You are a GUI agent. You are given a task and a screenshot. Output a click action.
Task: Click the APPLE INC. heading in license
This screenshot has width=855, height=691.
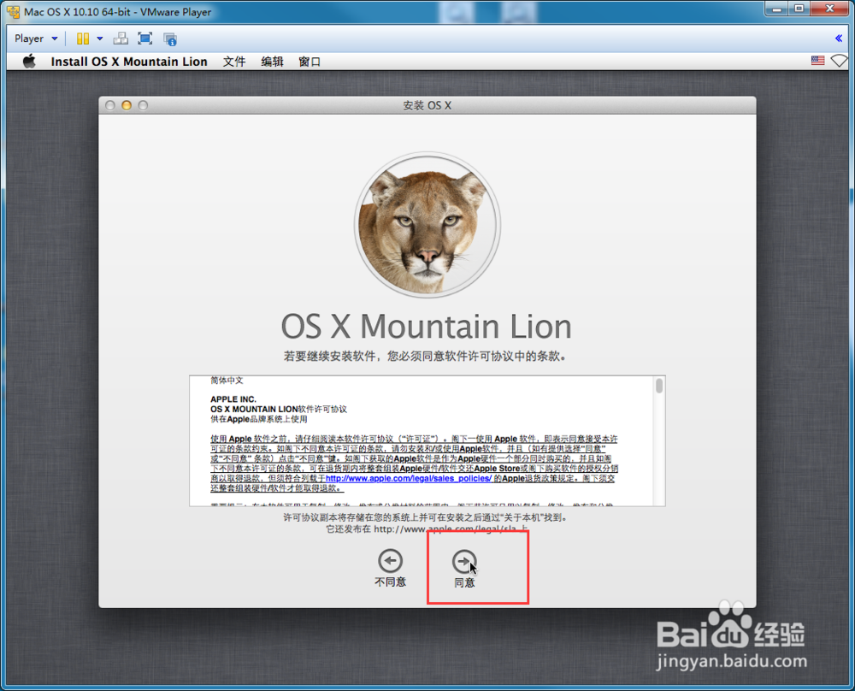pos(233,399)
